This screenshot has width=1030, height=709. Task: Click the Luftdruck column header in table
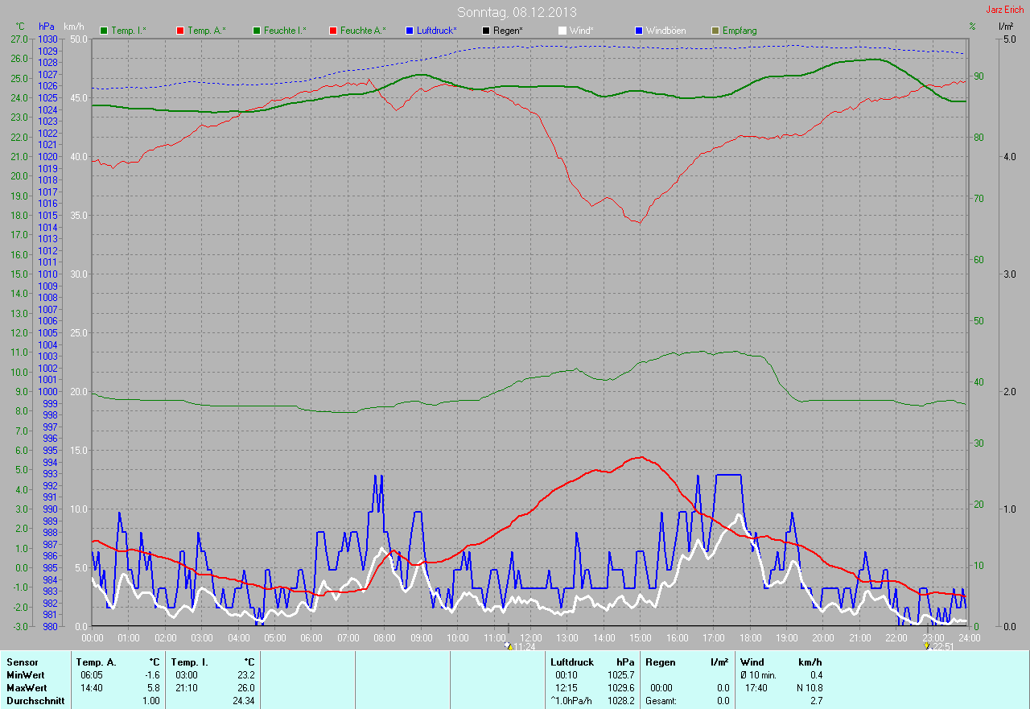click(572, 662)
